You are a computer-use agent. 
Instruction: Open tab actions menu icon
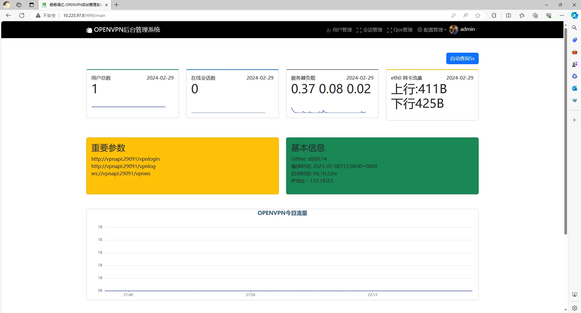coord(31,5)
